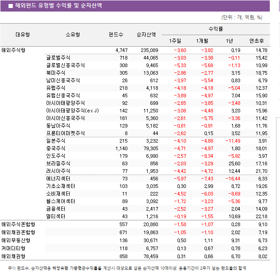Select the 글로벌주식 row label
Viewport: 280px width, 275px height.
coord(58,58)
